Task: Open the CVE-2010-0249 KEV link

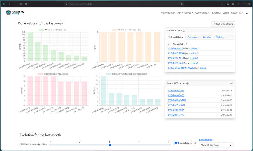Action: pyautogui.click(x=176, y=91)
